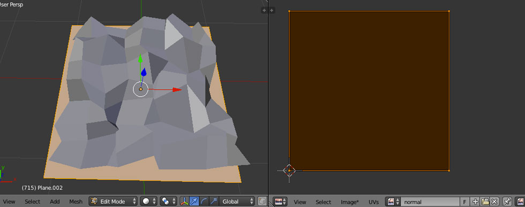Select the bottom-right UV vertex

coord(449,171)
